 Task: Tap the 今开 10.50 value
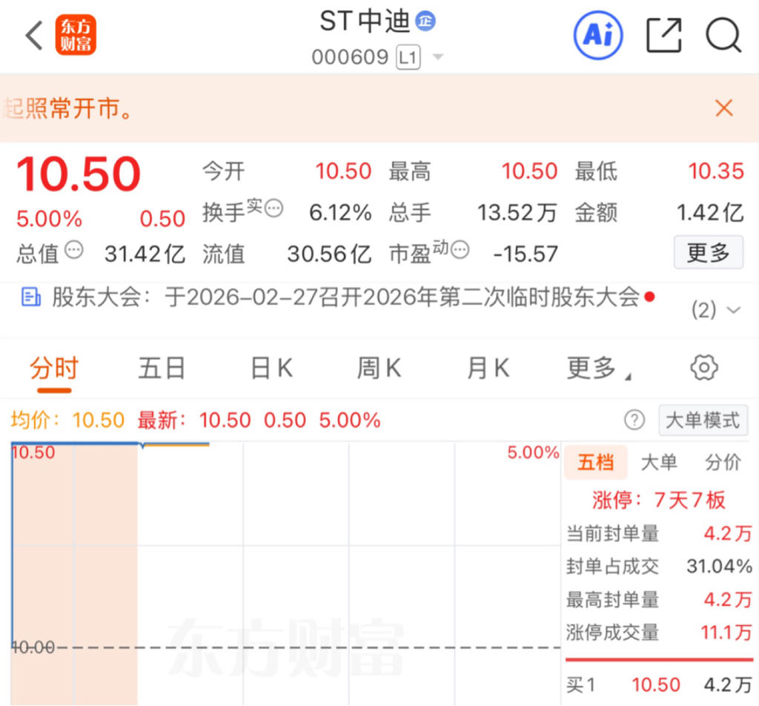343,171
